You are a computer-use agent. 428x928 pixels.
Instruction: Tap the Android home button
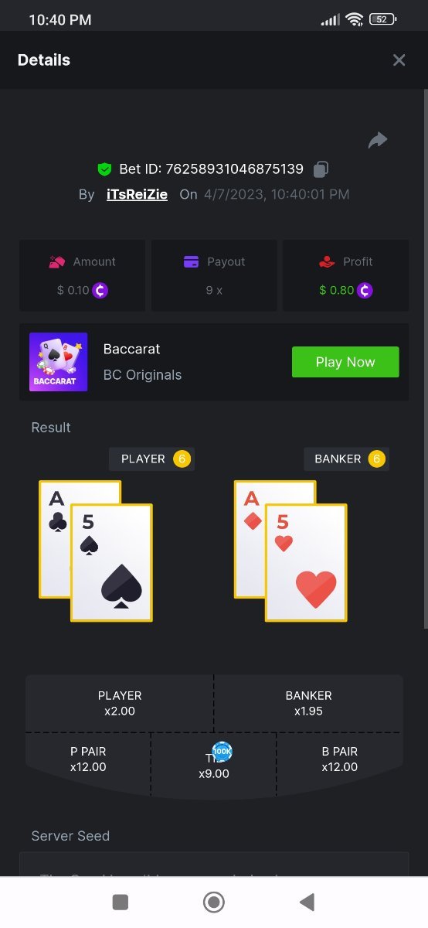(214, 902)
